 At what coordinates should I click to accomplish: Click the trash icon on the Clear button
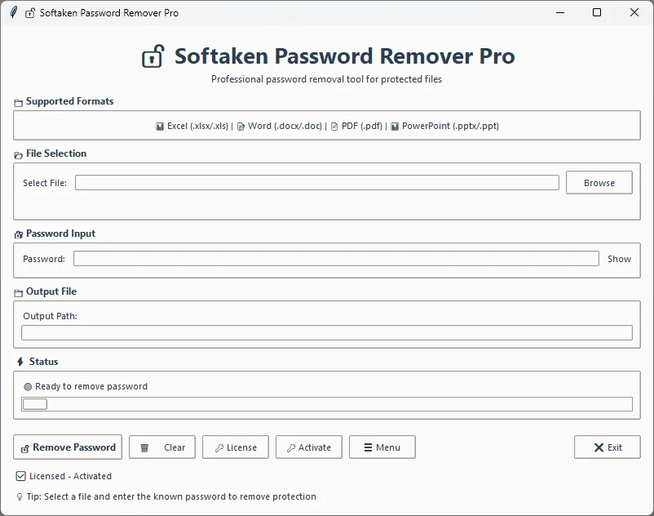(146, 447)
